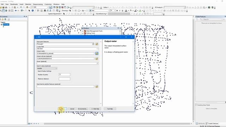Click the Output raster path field
This screenshot has width=226, height=127.
coord(65,53)
